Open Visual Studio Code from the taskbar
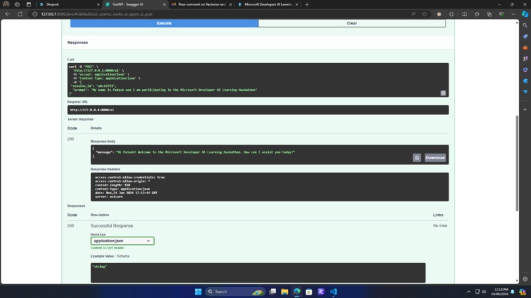The width and height of the screenshot is (531, 298). [x=333, y=291]
